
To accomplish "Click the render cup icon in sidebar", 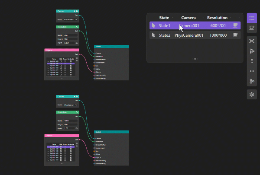I will (252, 27).
